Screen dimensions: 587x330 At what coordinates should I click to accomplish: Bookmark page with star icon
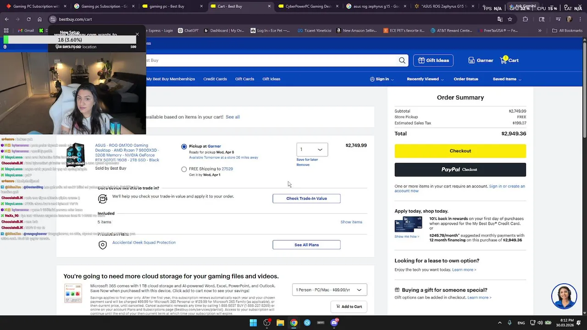point(510,19)
